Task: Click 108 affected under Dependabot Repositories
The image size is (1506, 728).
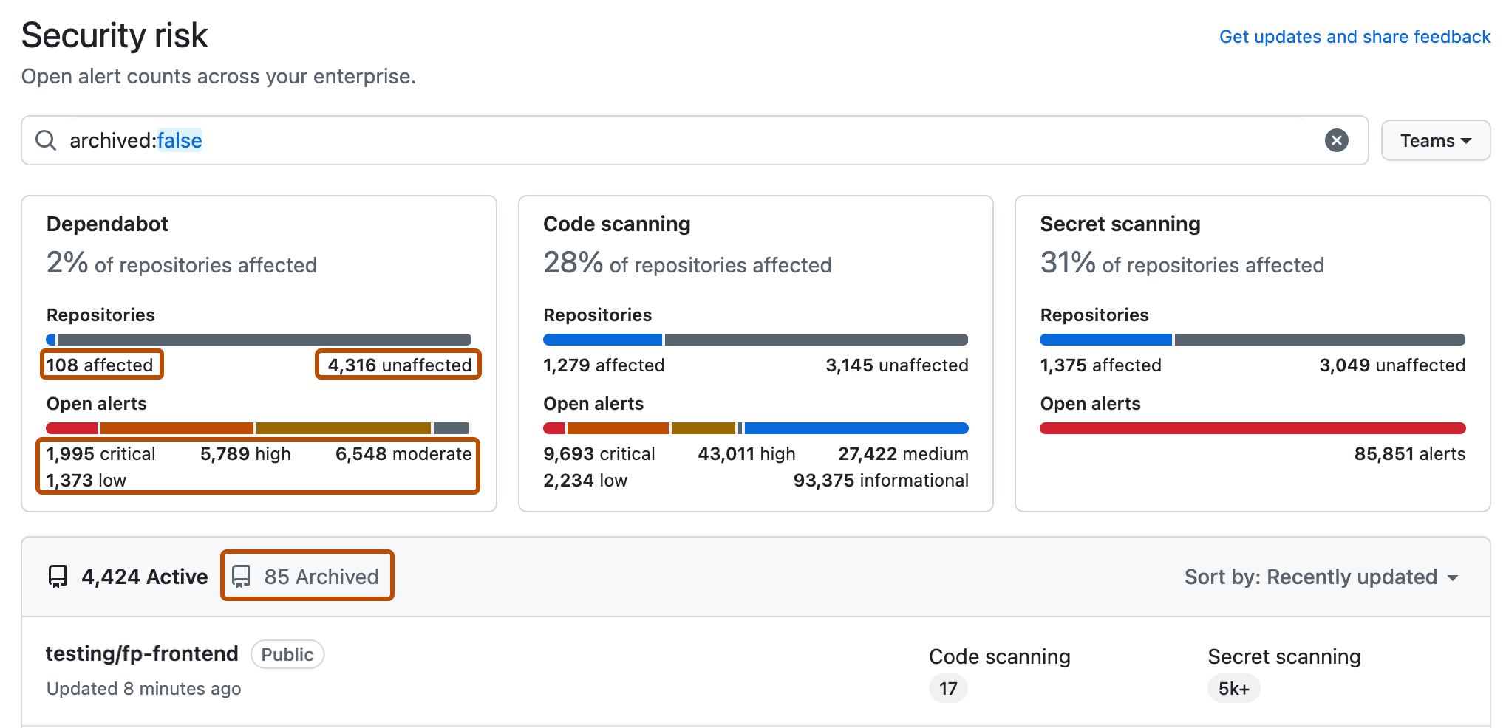Action: [101, 364]
